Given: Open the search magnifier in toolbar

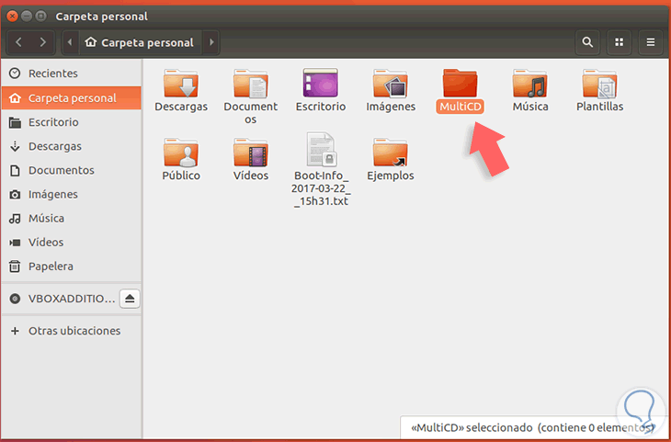Looking at the screenshot, I should (x=587, y=42).
